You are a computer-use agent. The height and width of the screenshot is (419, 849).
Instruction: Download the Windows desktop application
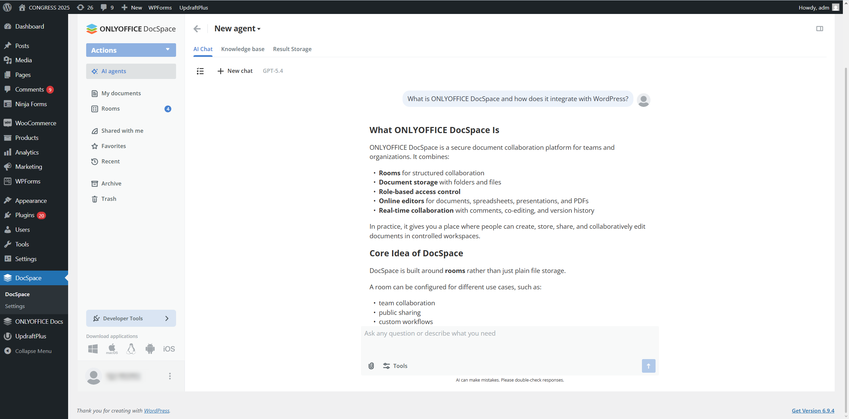[93, 349]
